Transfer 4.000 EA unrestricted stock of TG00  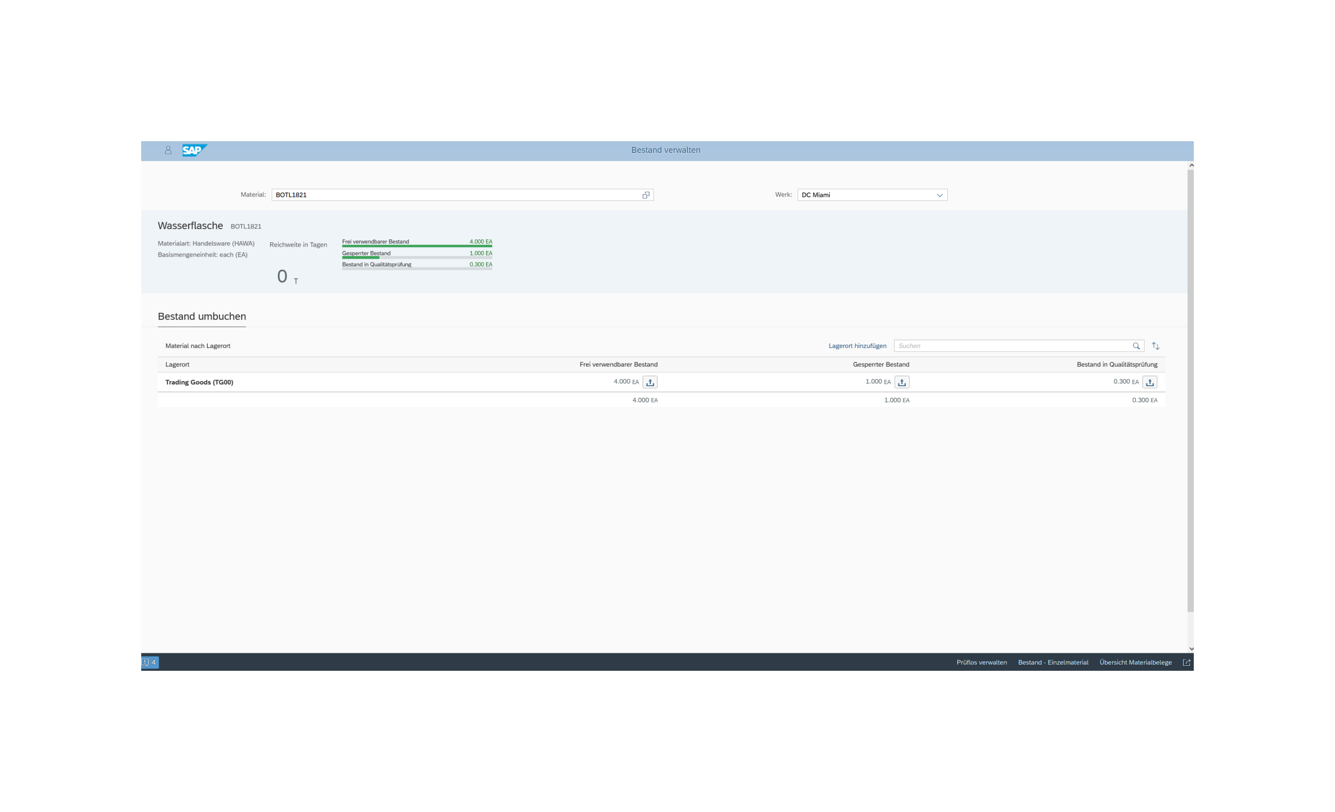point(650,382)
